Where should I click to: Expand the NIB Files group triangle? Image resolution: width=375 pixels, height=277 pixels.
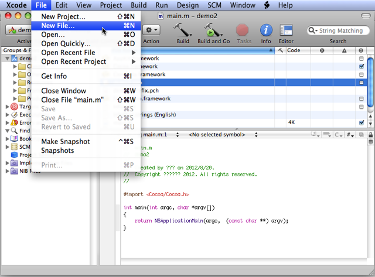click(7, 171)
